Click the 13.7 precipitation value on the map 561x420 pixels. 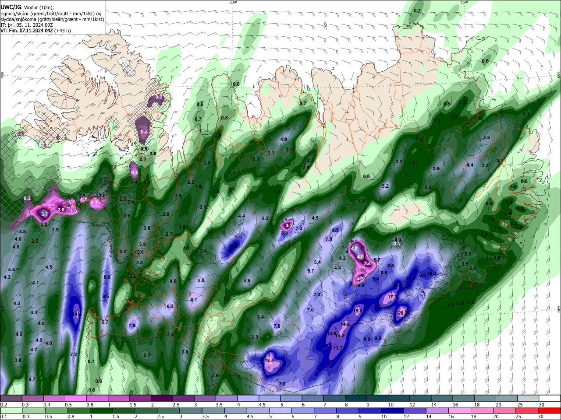338,348
